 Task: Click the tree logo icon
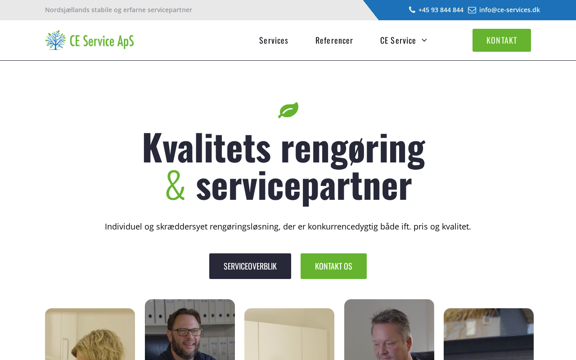point(56,40)
